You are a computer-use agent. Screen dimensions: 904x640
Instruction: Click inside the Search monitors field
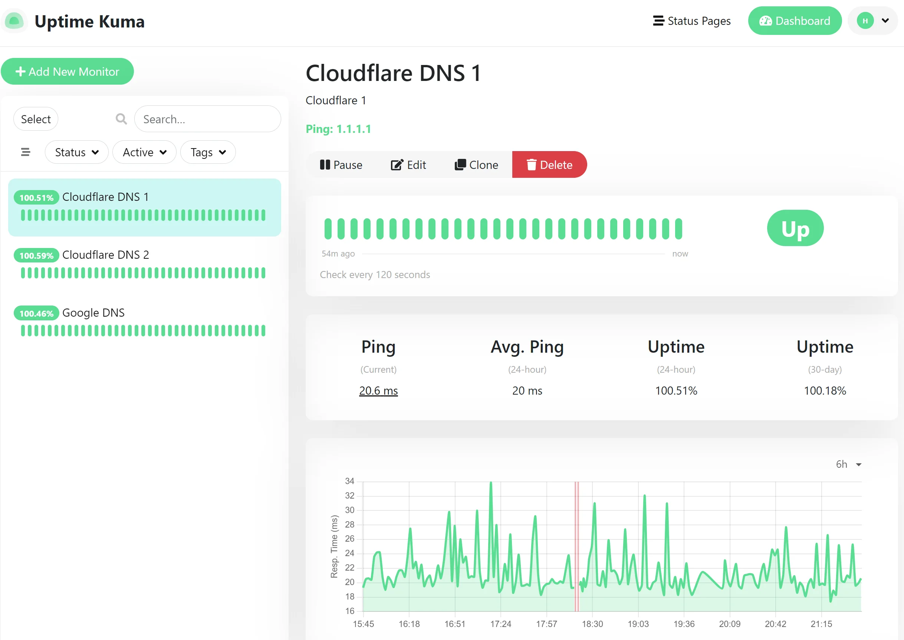pos(208,119)
